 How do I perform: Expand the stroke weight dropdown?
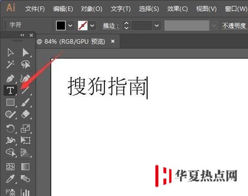pyautogui.click(x=157, y=26)
